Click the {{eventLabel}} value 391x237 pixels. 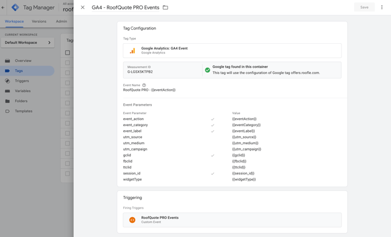[x=243, y=131]
